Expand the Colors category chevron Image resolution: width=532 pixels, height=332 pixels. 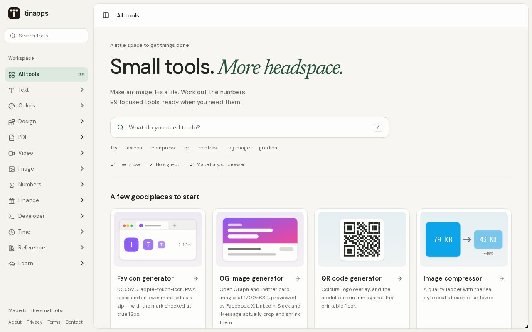(x=82, y=106)
